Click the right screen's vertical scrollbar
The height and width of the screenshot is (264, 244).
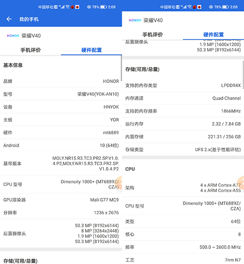coord(243,75)
